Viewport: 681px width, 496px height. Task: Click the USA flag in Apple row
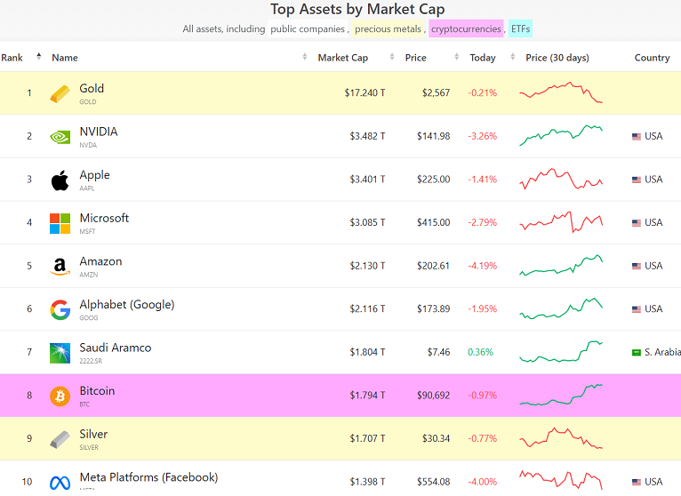pos(637,180)
